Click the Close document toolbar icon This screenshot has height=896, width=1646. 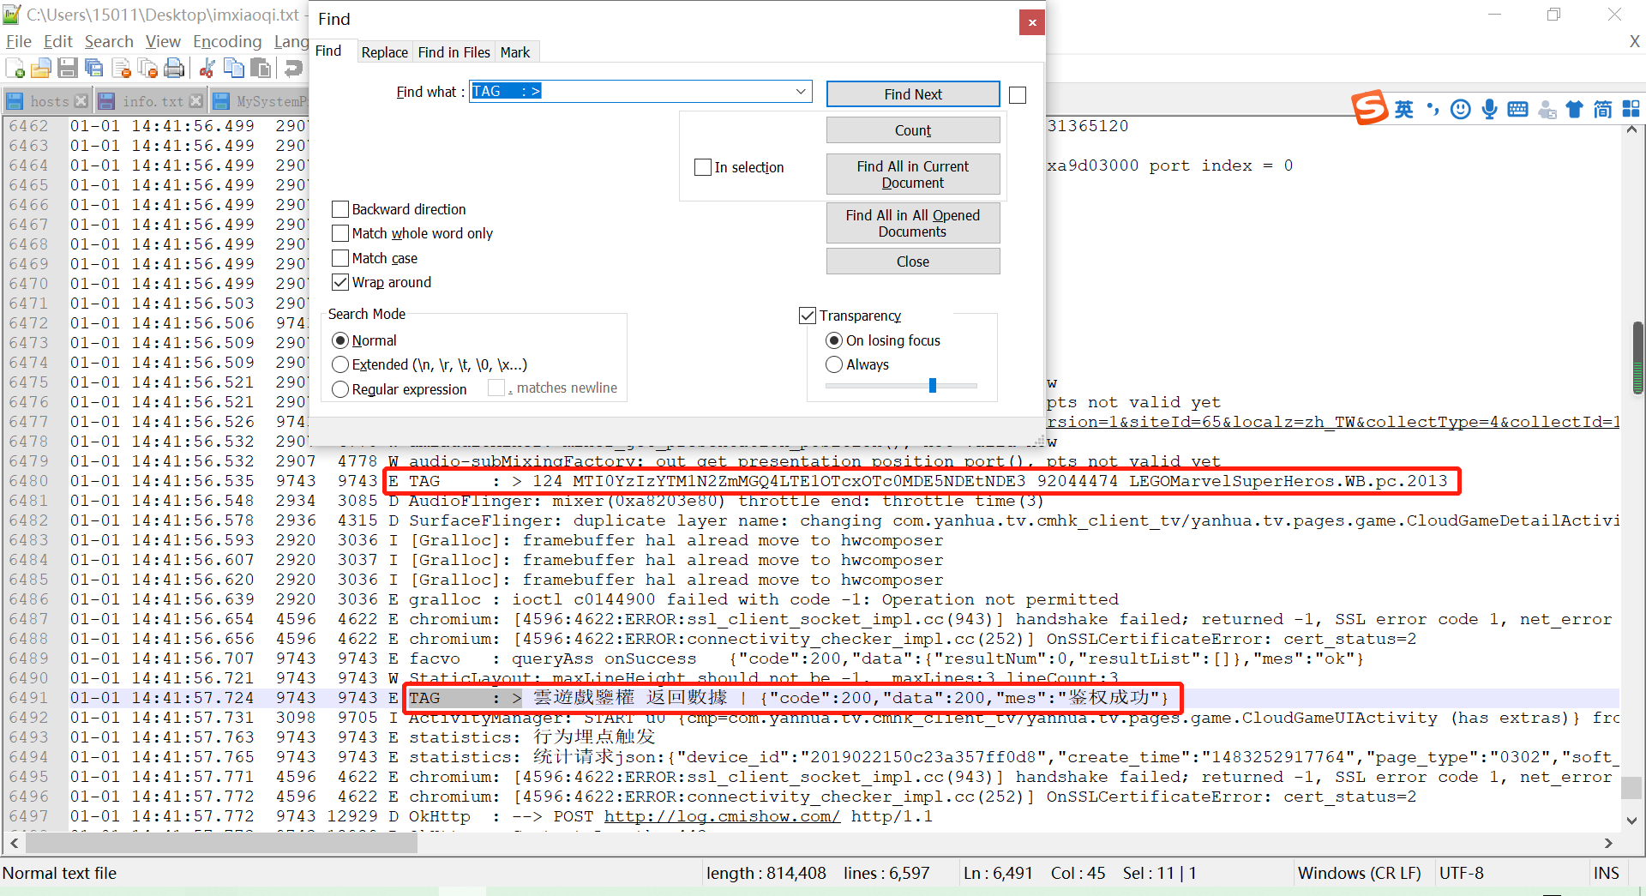[121, 69]
